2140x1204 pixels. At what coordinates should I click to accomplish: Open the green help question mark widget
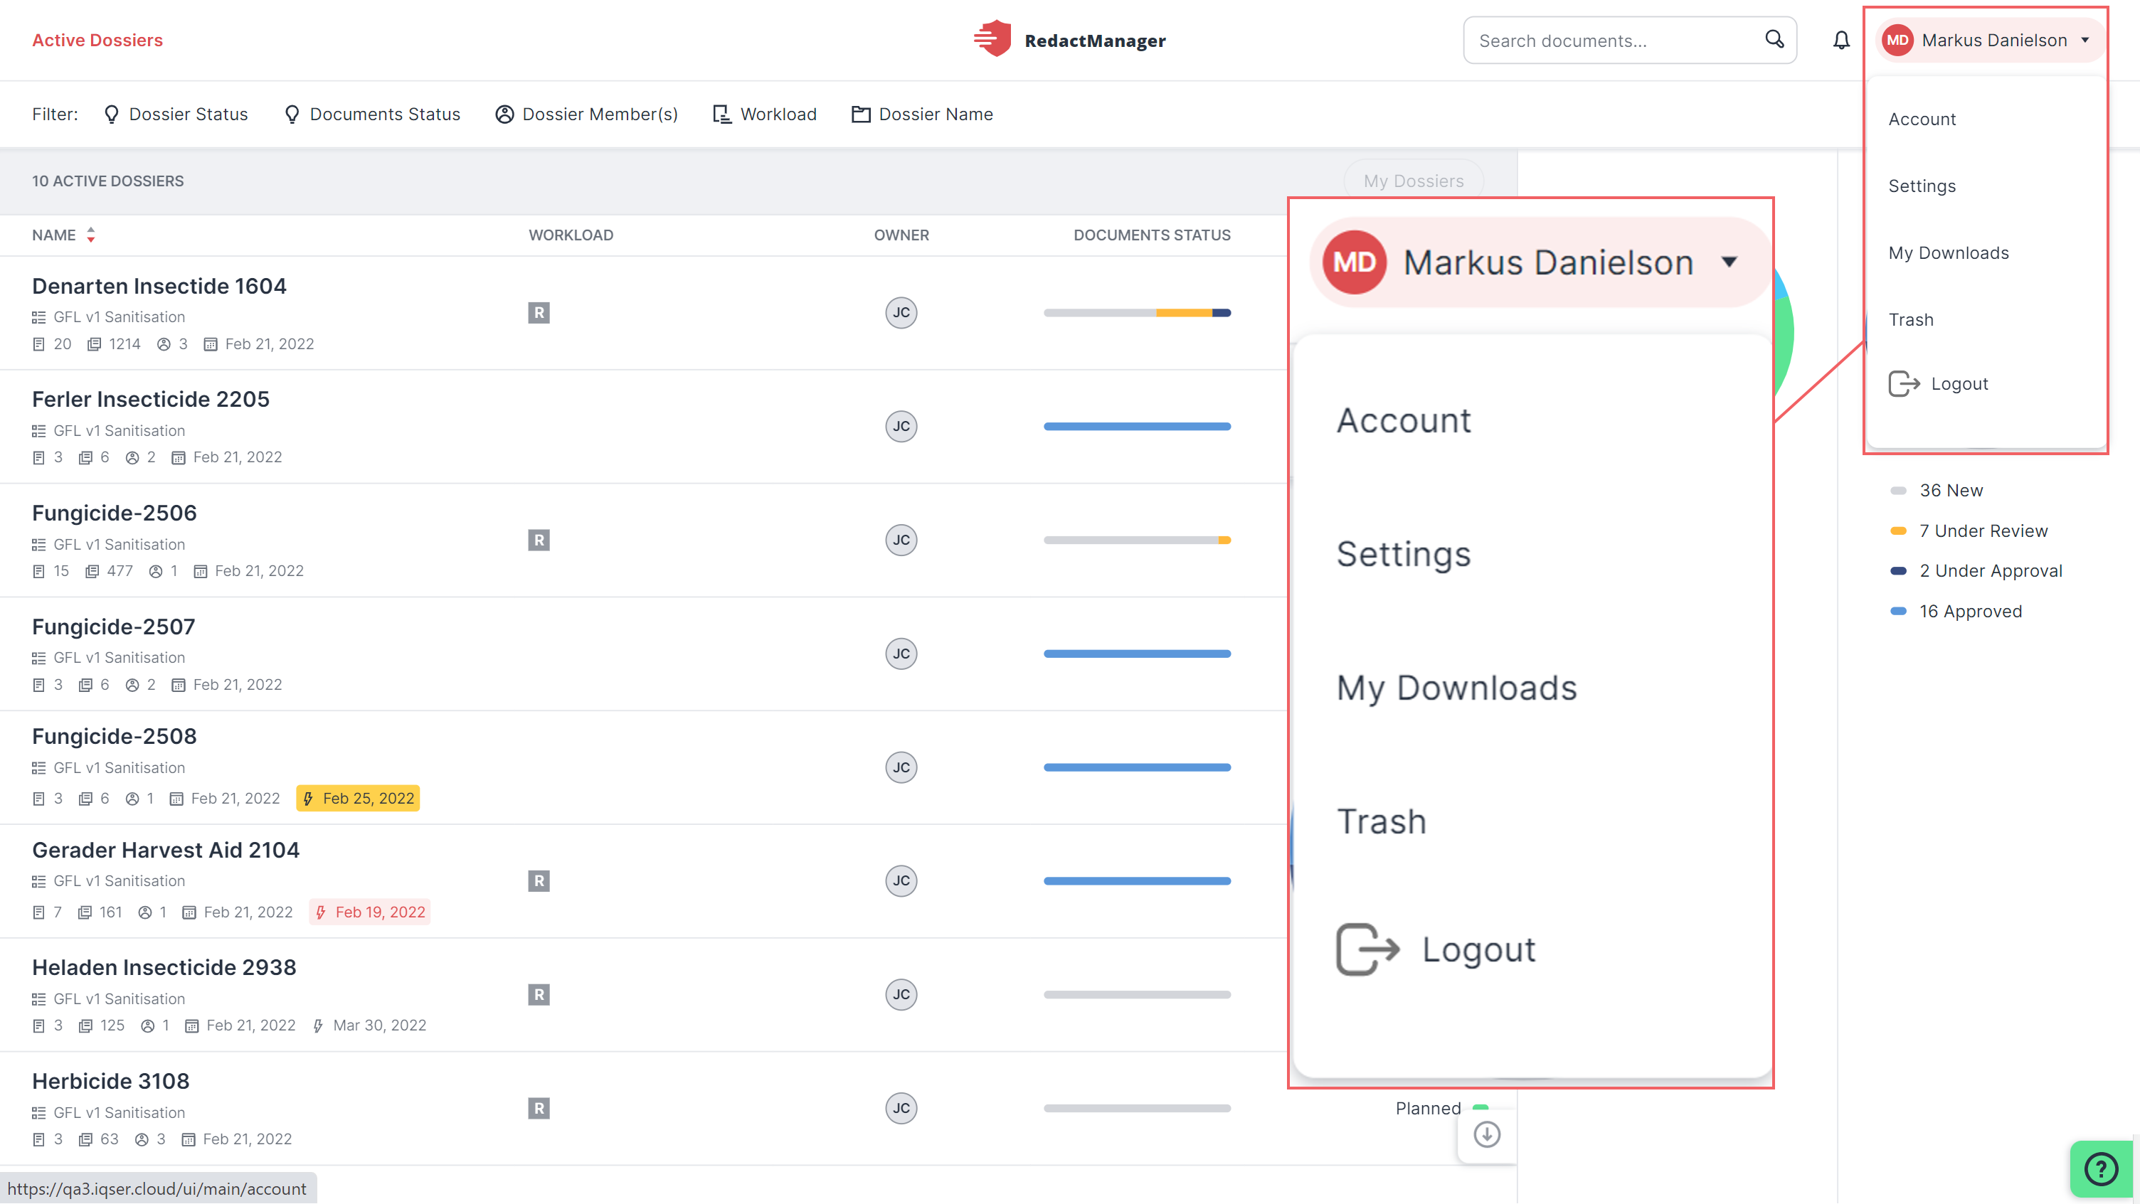[x=2102, y=1169]
